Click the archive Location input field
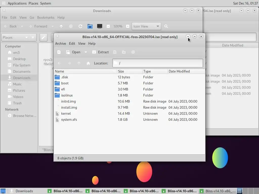 pyautogui.click(x=158, y=63)
